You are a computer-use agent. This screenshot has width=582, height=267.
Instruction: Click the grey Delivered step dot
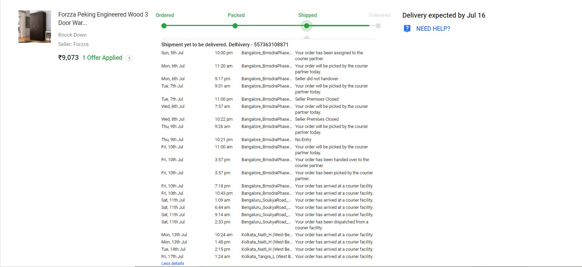click(x=378, y=26)
